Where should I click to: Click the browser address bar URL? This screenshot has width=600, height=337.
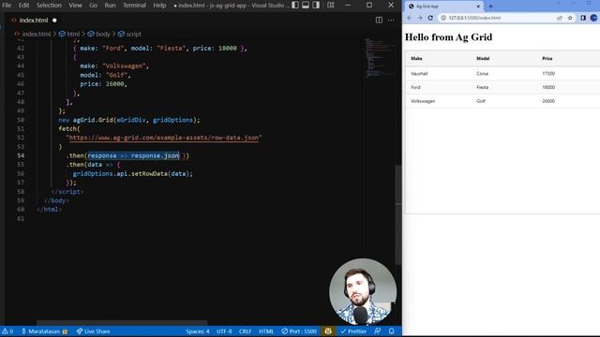pos(474,18)
